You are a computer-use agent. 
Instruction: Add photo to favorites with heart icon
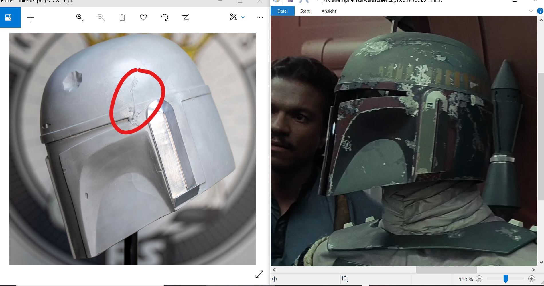(x=143, y=17)
